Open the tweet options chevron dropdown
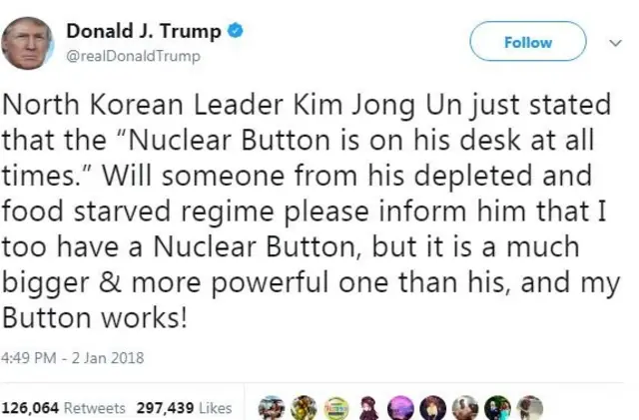Screen dimensions: 639x420 coord(615,42)
